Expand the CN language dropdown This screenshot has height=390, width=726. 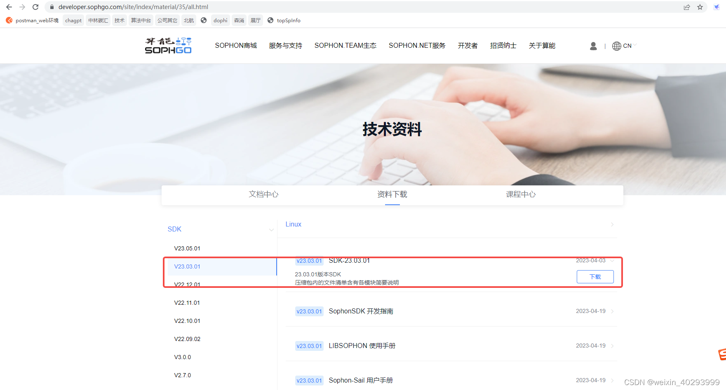[x=633, y=46]
